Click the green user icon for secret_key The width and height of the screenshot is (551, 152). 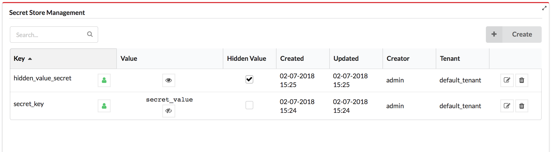click(104, 106)
